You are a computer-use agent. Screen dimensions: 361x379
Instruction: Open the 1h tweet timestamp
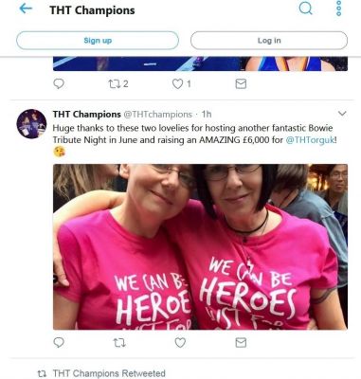pos(207,114)
